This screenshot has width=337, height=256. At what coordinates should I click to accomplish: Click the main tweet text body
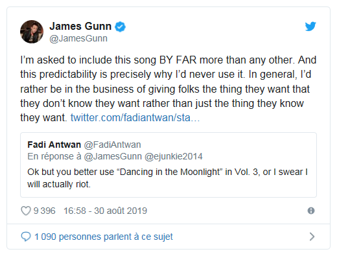168,89
